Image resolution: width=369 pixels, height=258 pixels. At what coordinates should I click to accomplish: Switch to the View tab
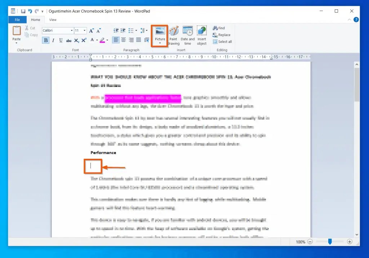click(53, 19)
